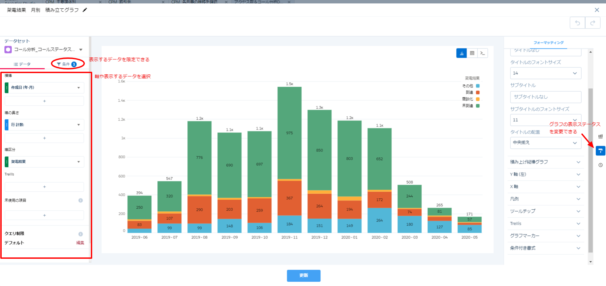This screenshot has width=606, height=286.
Task: Click the undo arrow icon
Action: 577,23
